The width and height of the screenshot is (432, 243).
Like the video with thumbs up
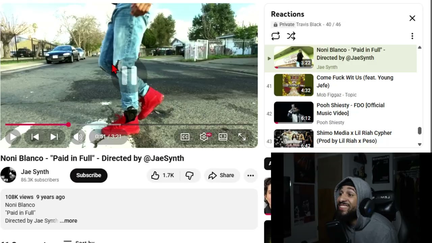click(x=163, y=175)
